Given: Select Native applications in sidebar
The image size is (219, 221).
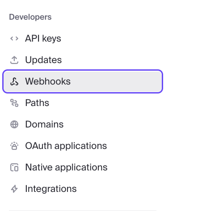Looking at the screenshot, I should [66, 167].
